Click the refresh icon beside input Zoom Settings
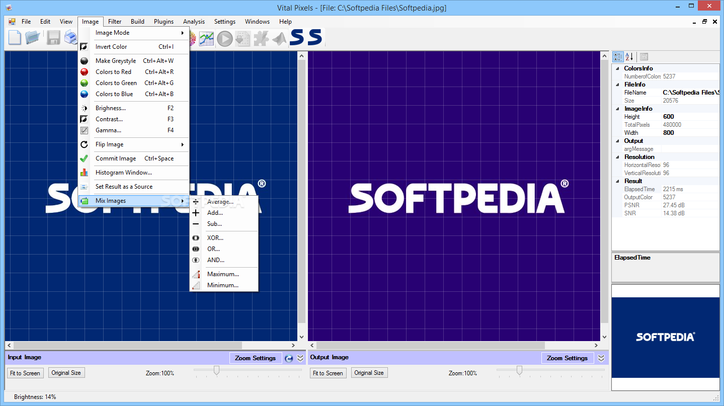The height and width of the screenshot is (406, 724). click(289, 358)
